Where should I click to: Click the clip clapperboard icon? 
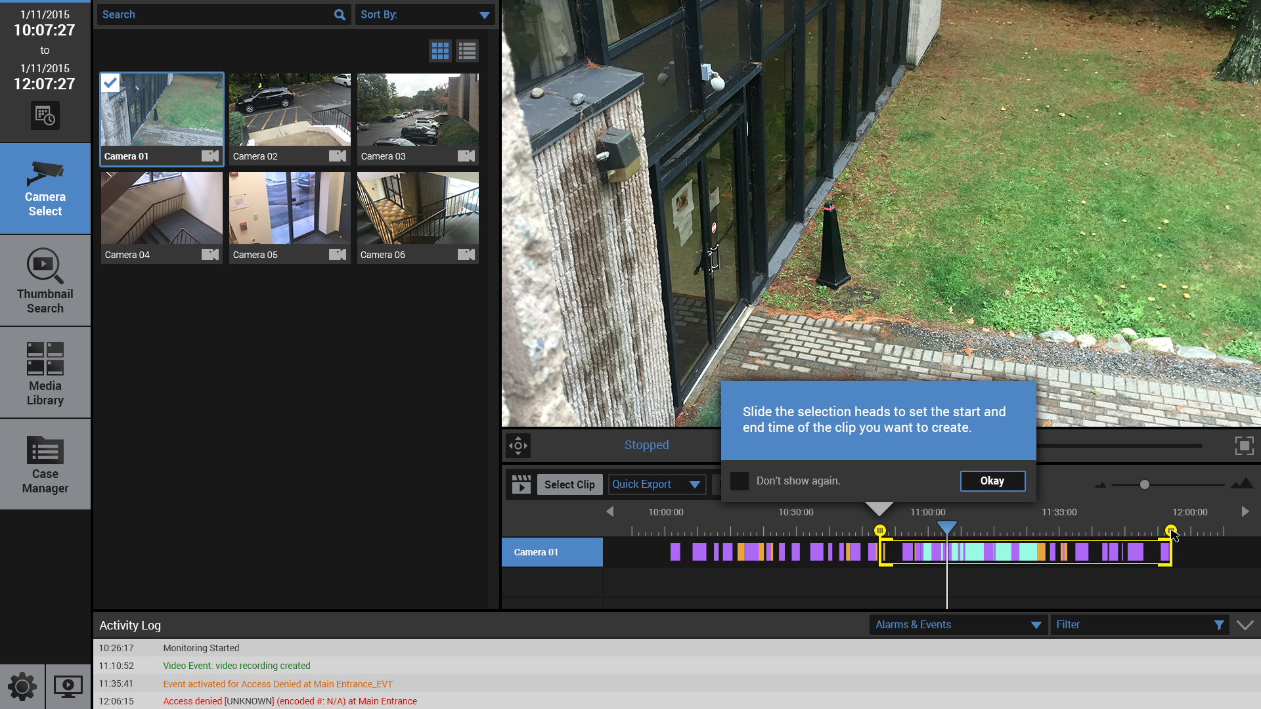pos(521,484)
